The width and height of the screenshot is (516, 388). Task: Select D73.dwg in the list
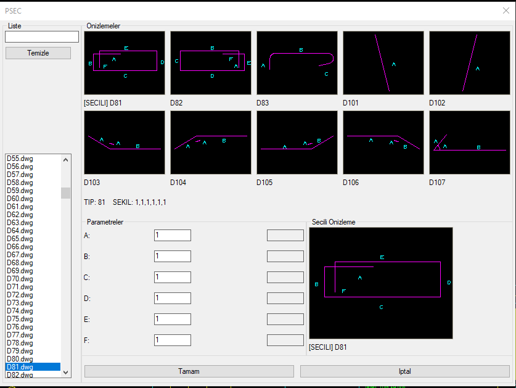pyautogui.click(x=33, y=303)
